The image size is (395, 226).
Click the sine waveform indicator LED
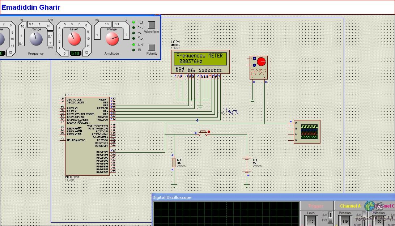[133, 38]
